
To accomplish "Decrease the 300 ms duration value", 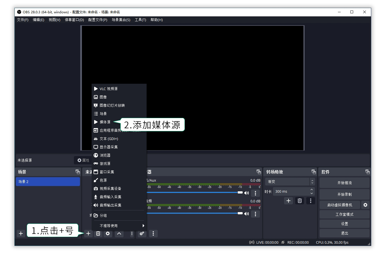I will click(x=312, y=193).
